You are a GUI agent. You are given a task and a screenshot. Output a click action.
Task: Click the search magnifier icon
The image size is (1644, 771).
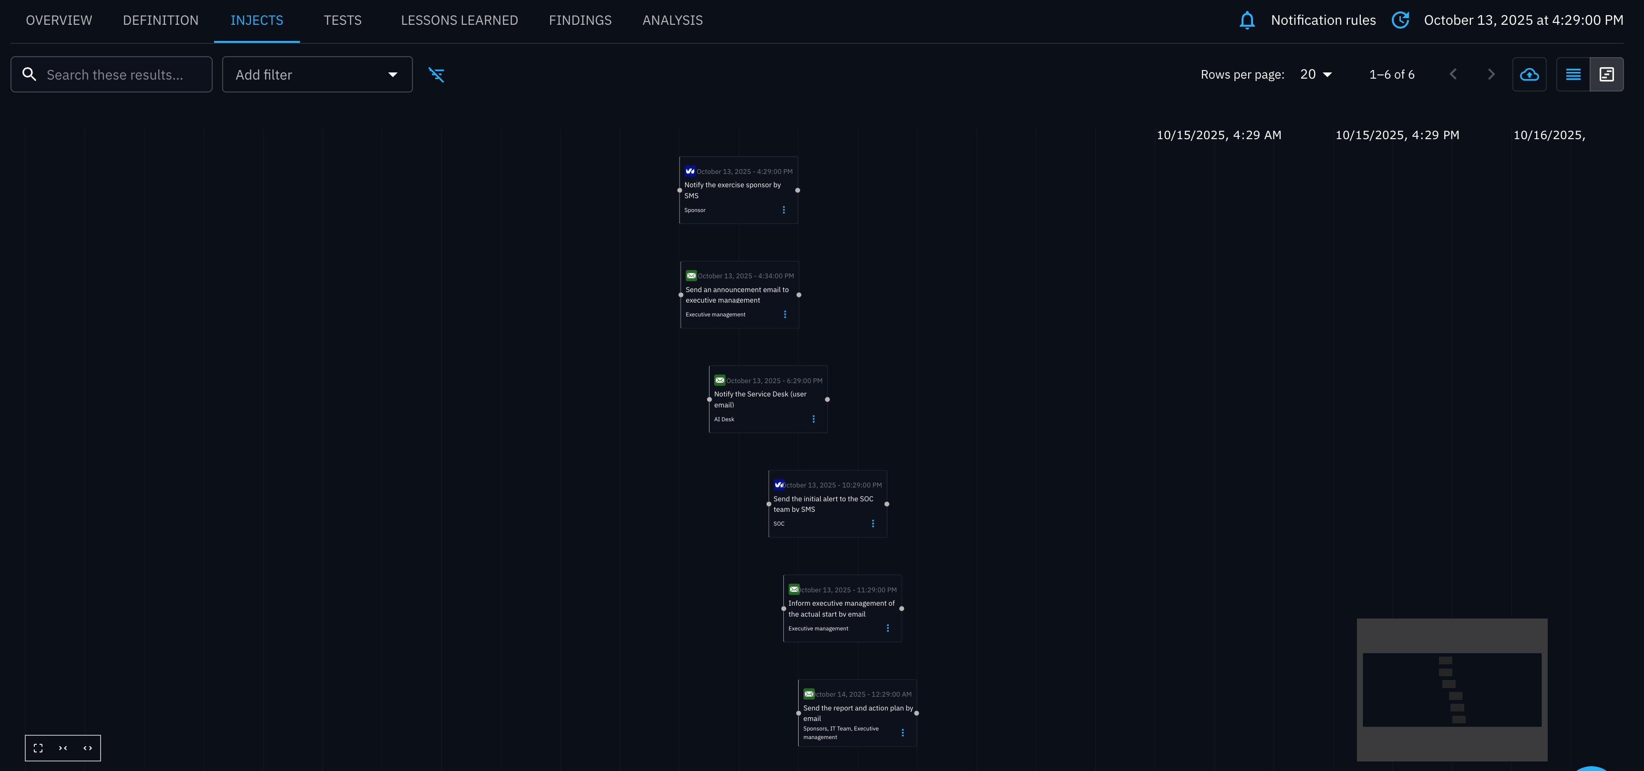point(30,74)
